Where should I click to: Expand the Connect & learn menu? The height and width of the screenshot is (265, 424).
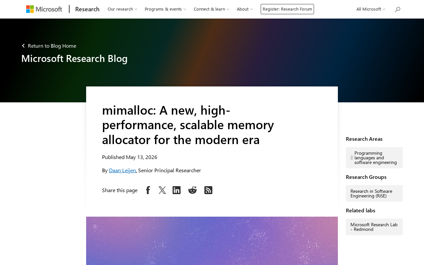[x=212, y=9]
